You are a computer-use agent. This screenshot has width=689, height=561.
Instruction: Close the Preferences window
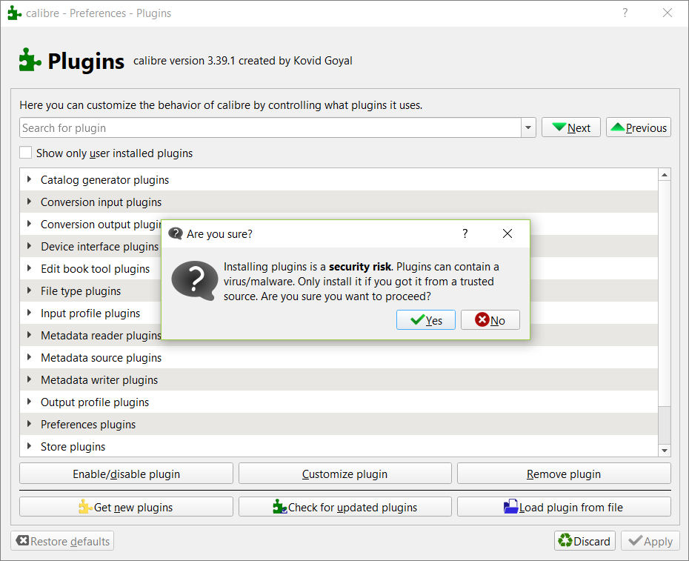[667, 13]
